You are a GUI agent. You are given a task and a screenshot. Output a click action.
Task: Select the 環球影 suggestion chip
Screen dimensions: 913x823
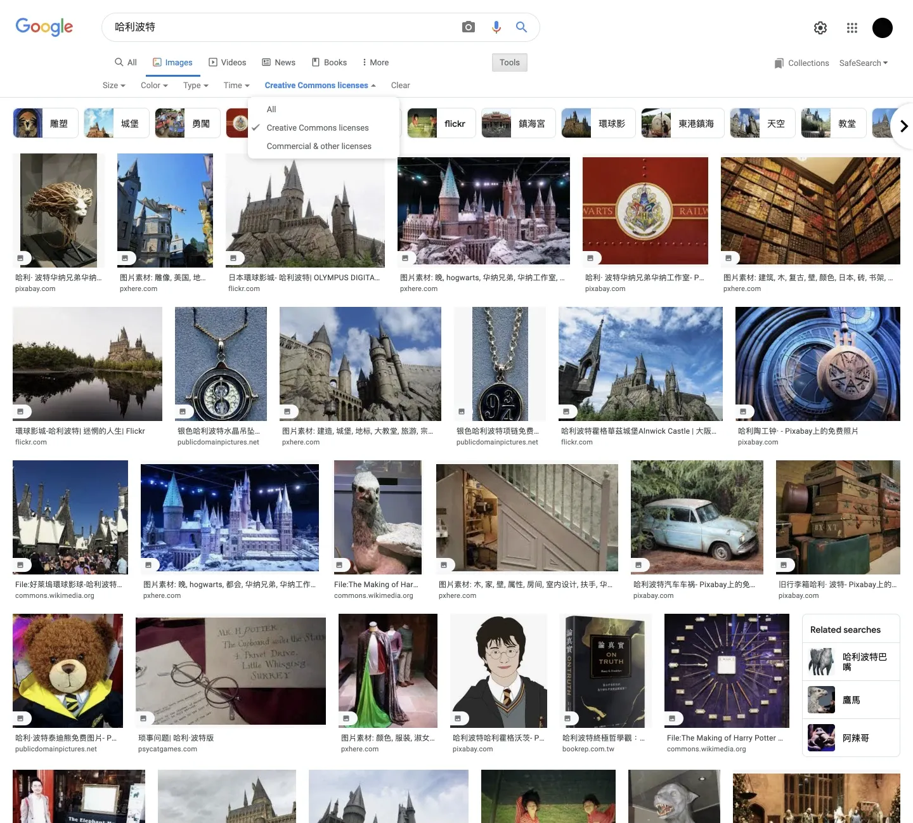(x=599, y=123)
